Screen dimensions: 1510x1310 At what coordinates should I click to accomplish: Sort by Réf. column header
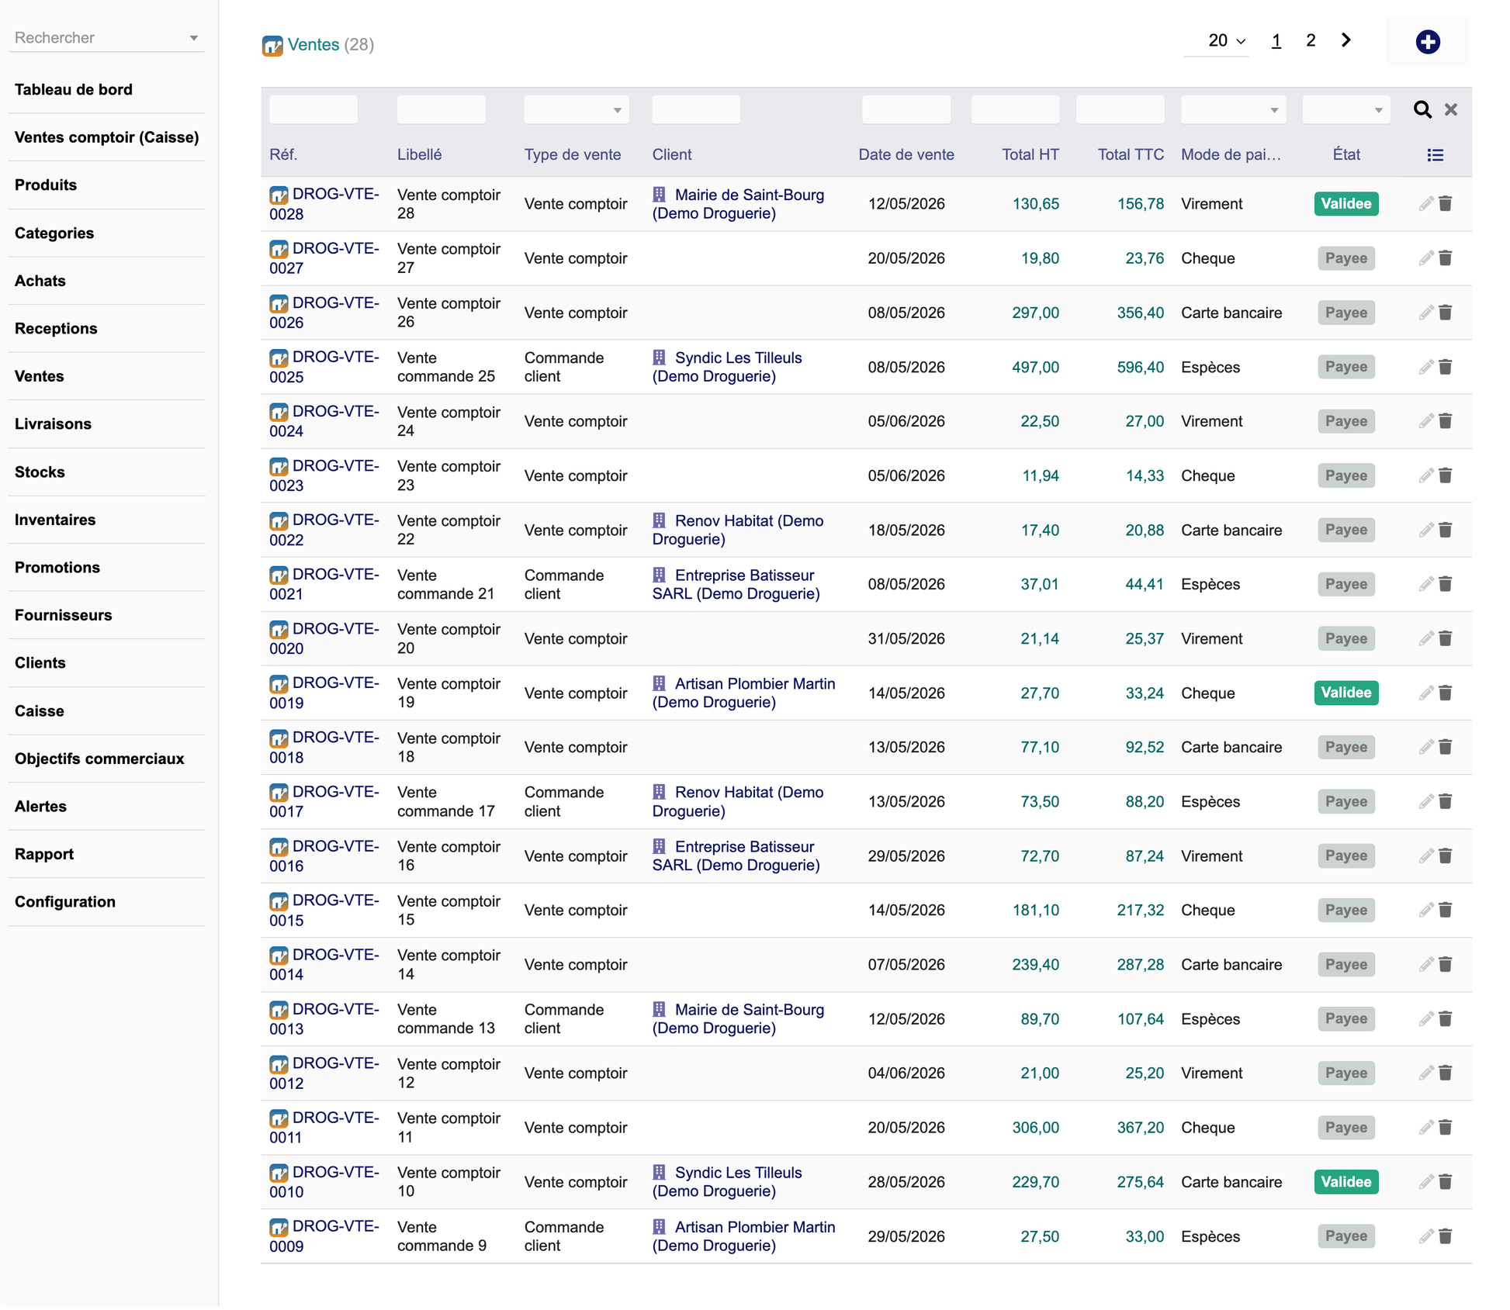[x=283, y=154]
